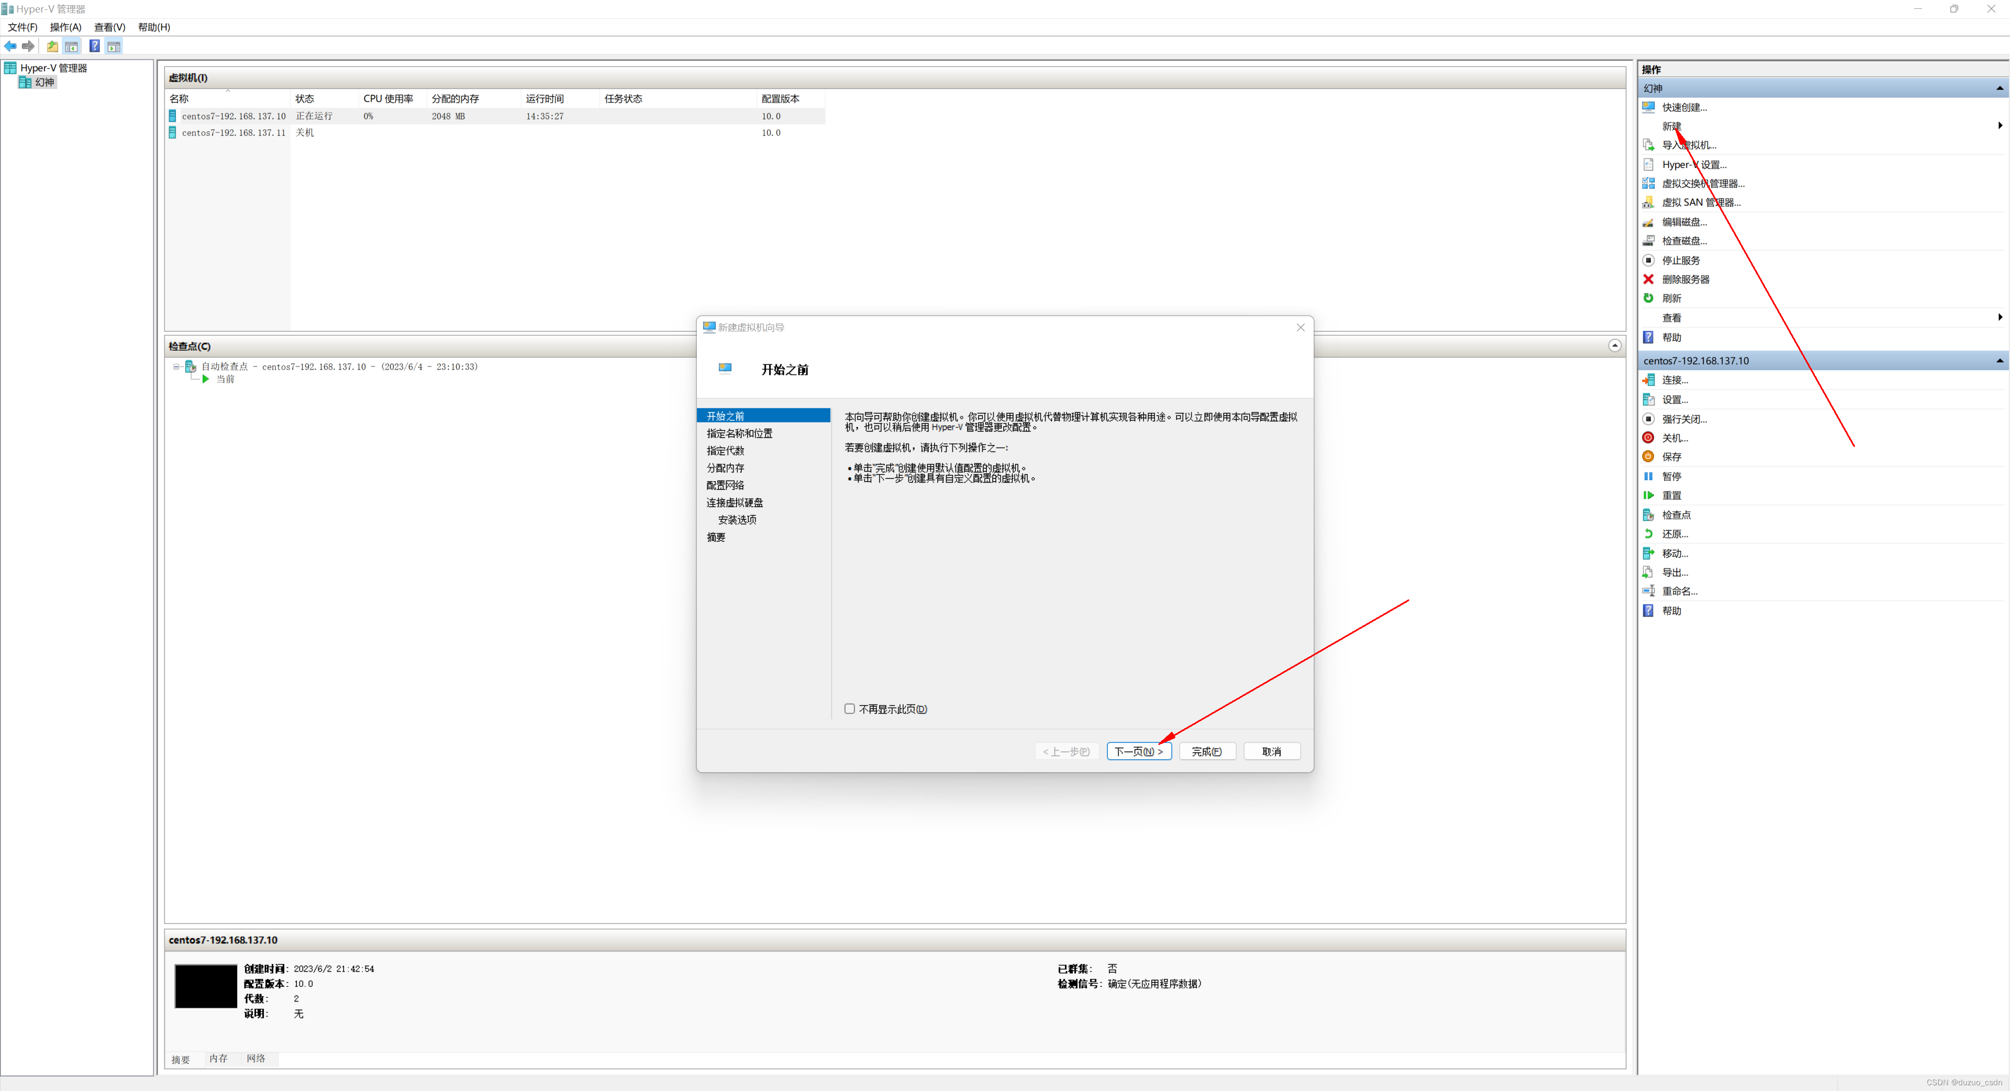Click the up-one-level folder toolbar icon
The height and width of the screenshot is (1091, 2010).
click(52, 46)
